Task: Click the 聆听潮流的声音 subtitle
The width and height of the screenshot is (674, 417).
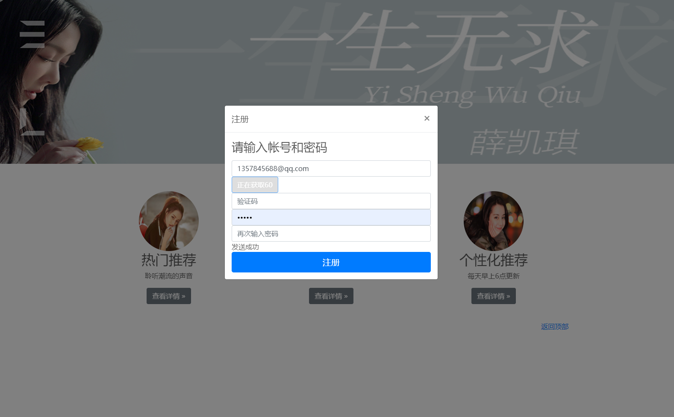Action: 169,276
